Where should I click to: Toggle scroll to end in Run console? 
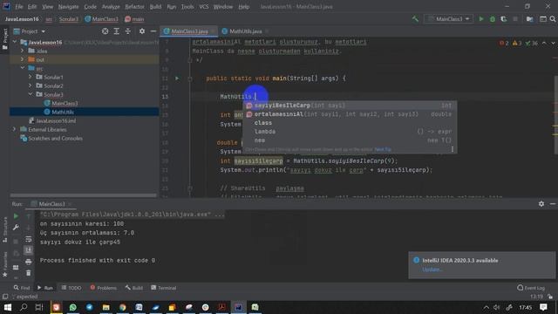pyautogui.click(x=29, y=250)
